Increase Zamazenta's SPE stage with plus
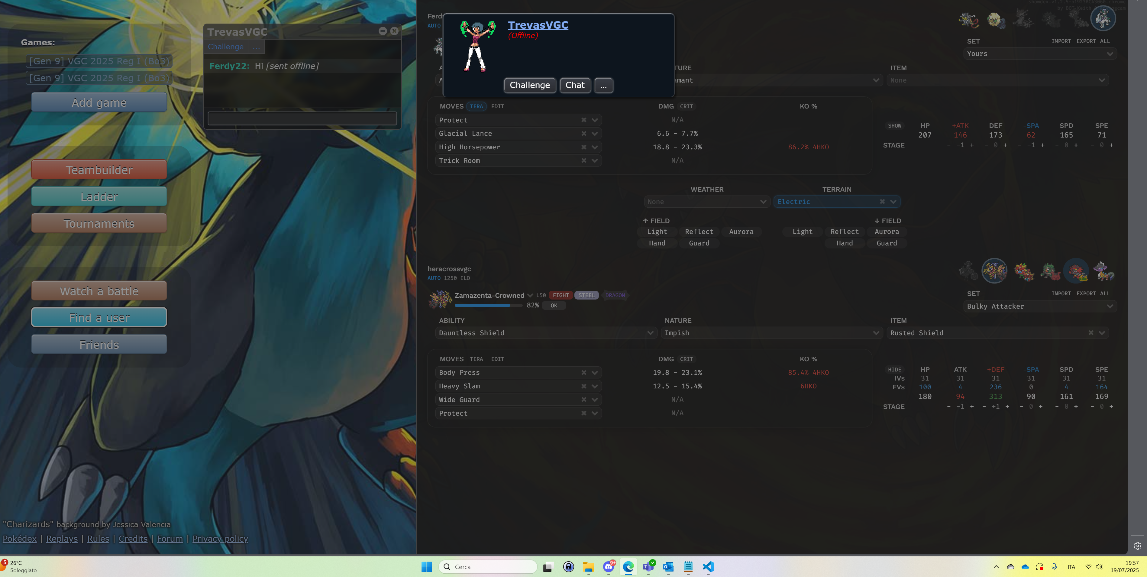 tap(1111, 407)
